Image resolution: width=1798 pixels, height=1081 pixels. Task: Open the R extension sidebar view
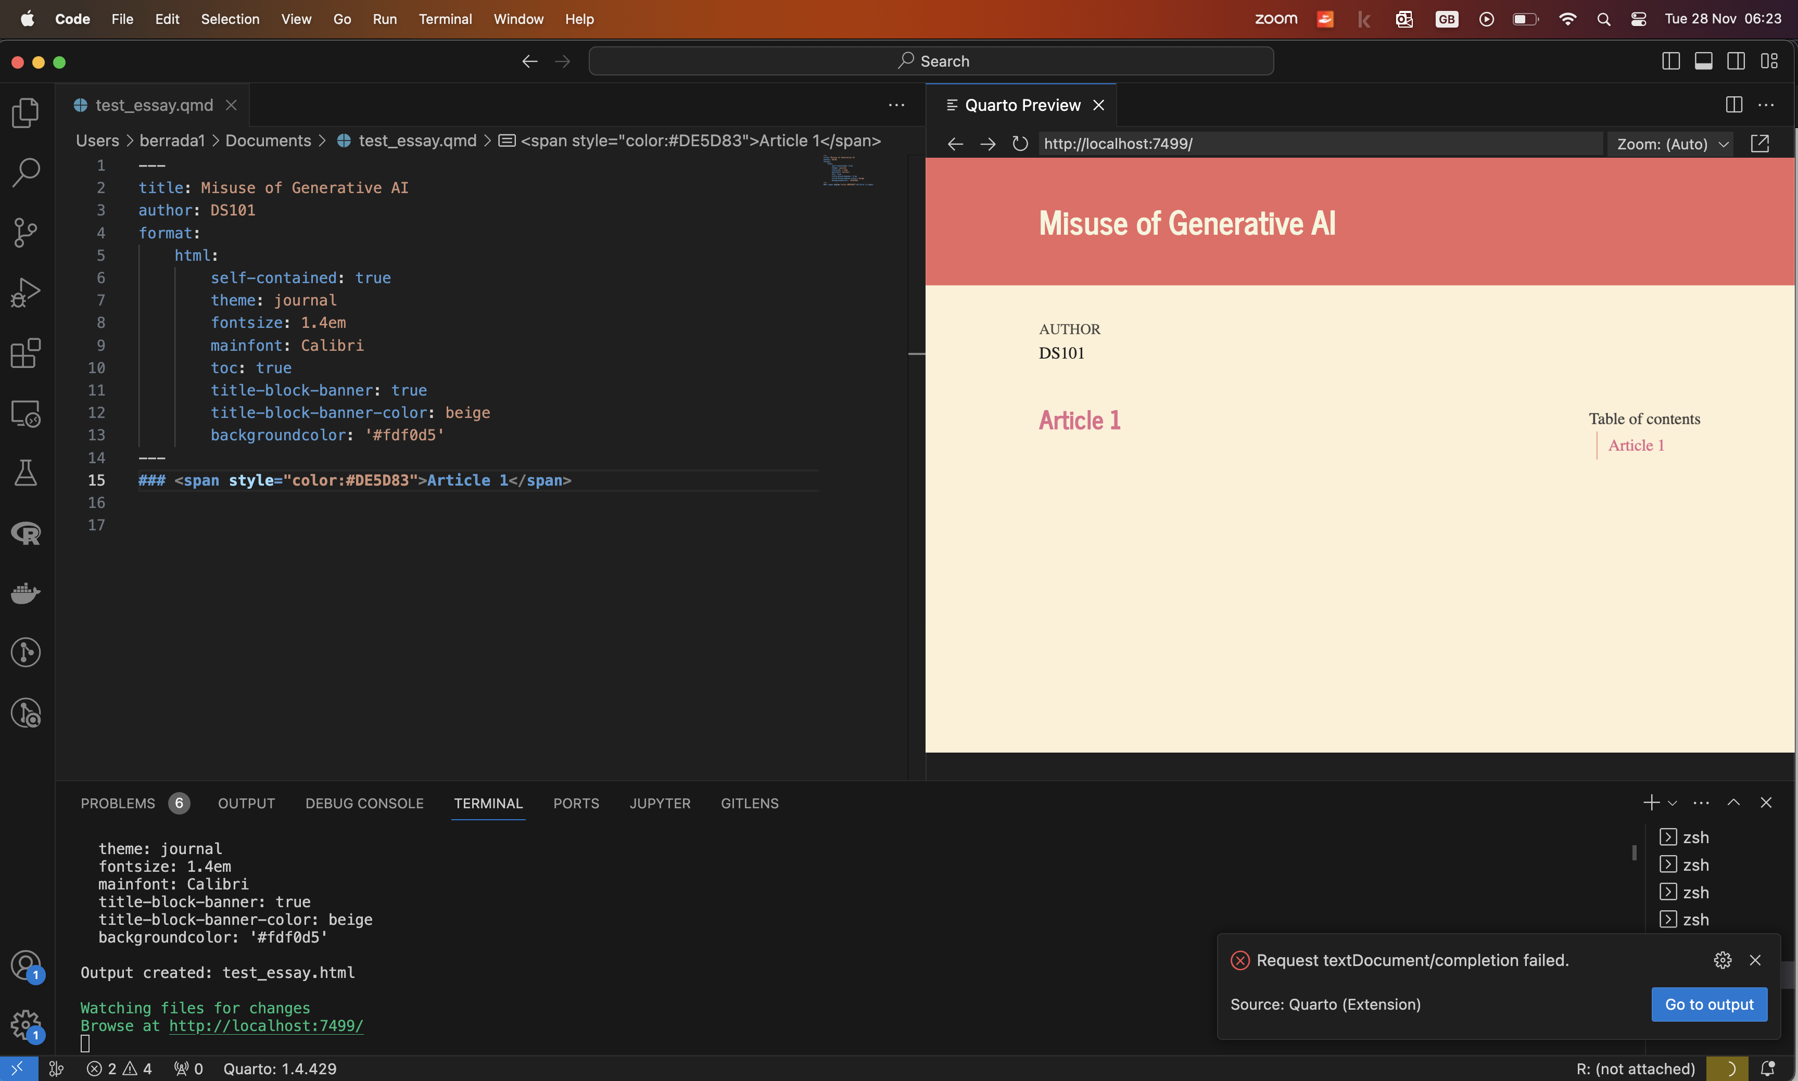[x=26, y=533]
